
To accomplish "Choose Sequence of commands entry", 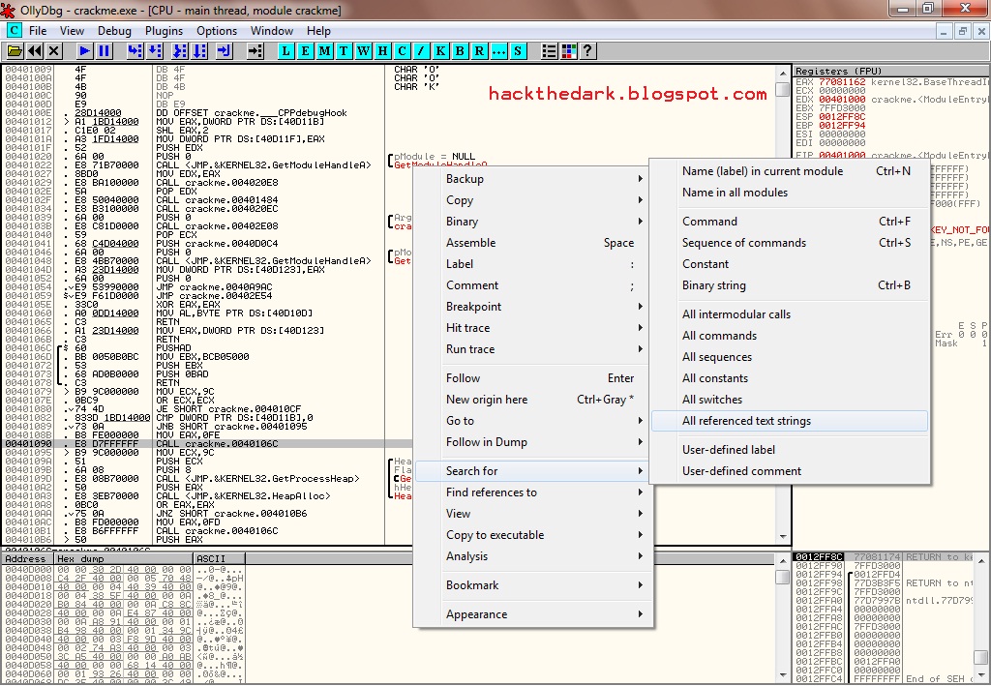I will coord(790,243).
